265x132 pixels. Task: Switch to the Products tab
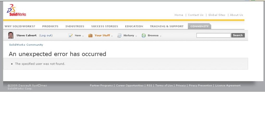tap(50, 26)
